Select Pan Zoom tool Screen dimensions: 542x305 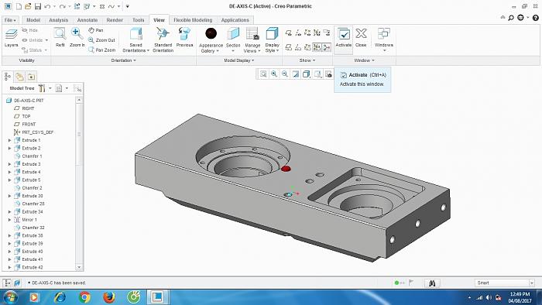pyautogui.click(x=101, y=50)
